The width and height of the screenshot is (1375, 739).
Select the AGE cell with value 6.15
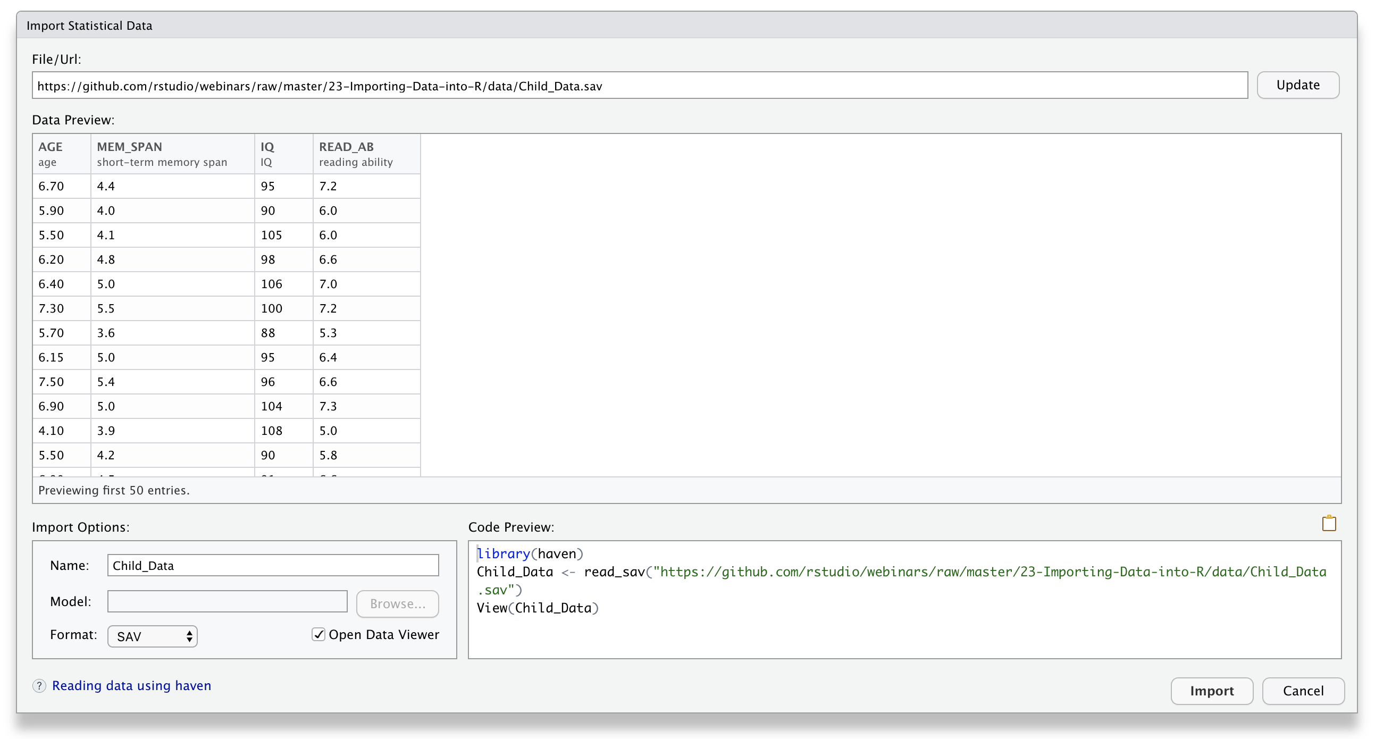pyautogui.click(x=61, y=357)
